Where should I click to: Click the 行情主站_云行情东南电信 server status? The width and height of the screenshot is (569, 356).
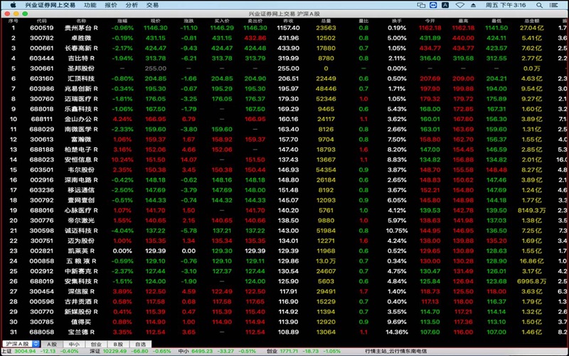click(396, 351)
